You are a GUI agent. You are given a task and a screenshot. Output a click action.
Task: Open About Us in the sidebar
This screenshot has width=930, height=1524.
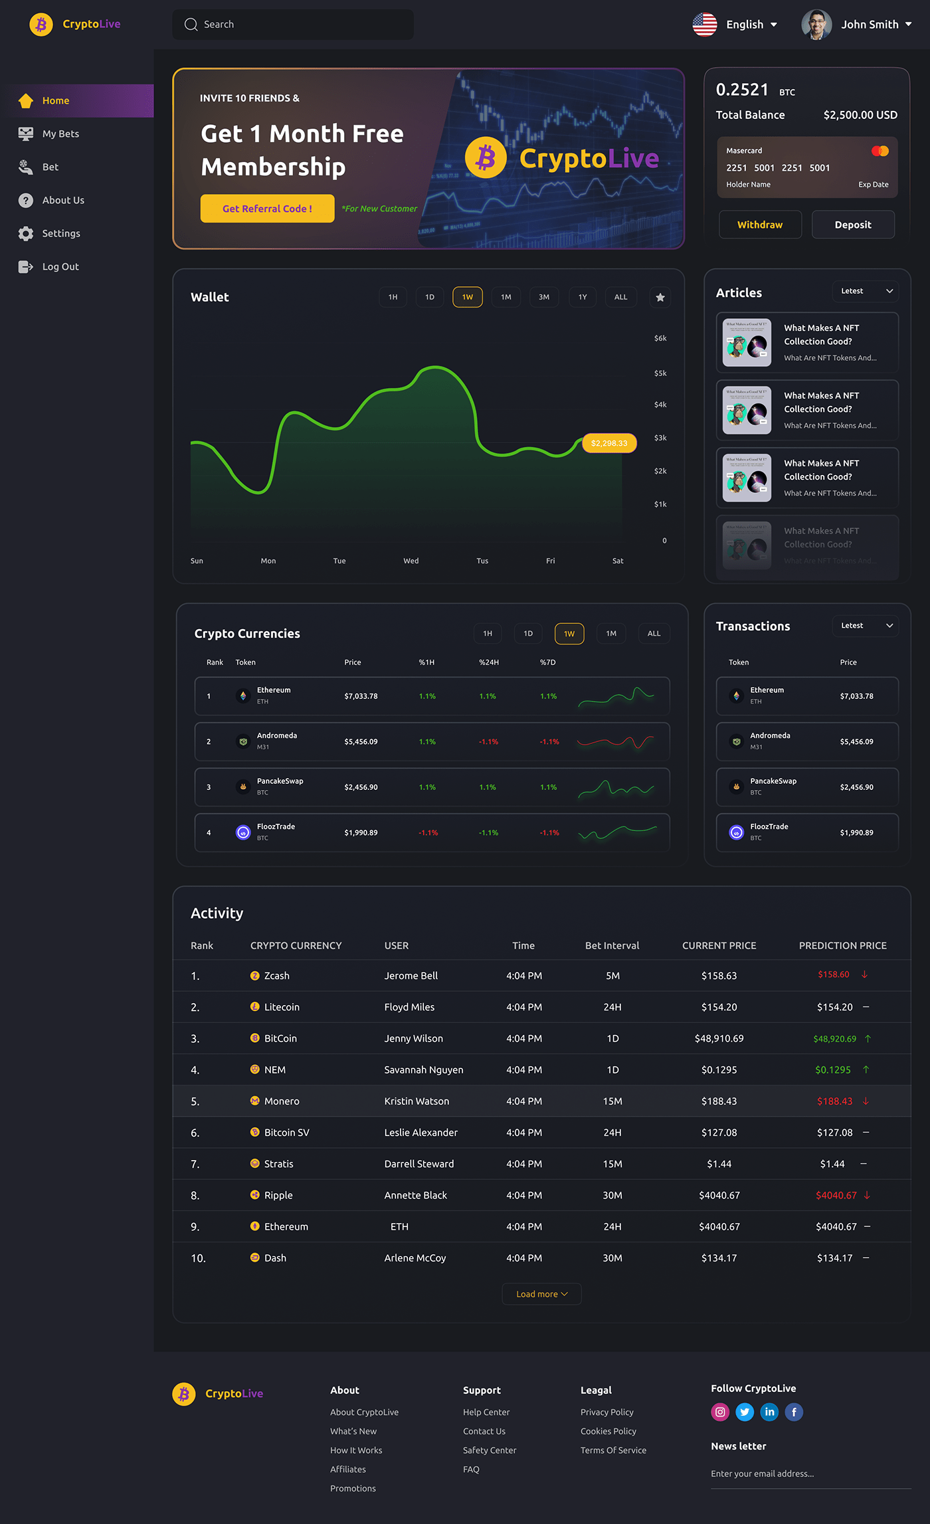click(77, 201)
